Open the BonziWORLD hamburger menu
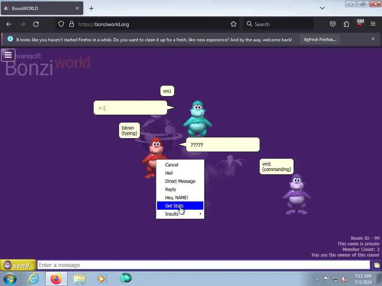Viewport: 382px width, 286px height. coord(8,55)
